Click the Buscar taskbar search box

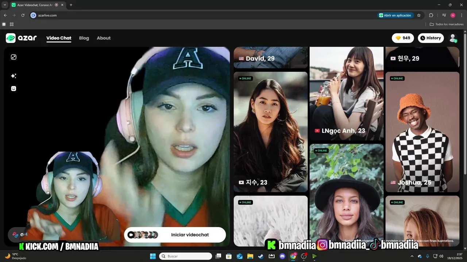click(x=185, y=256)
